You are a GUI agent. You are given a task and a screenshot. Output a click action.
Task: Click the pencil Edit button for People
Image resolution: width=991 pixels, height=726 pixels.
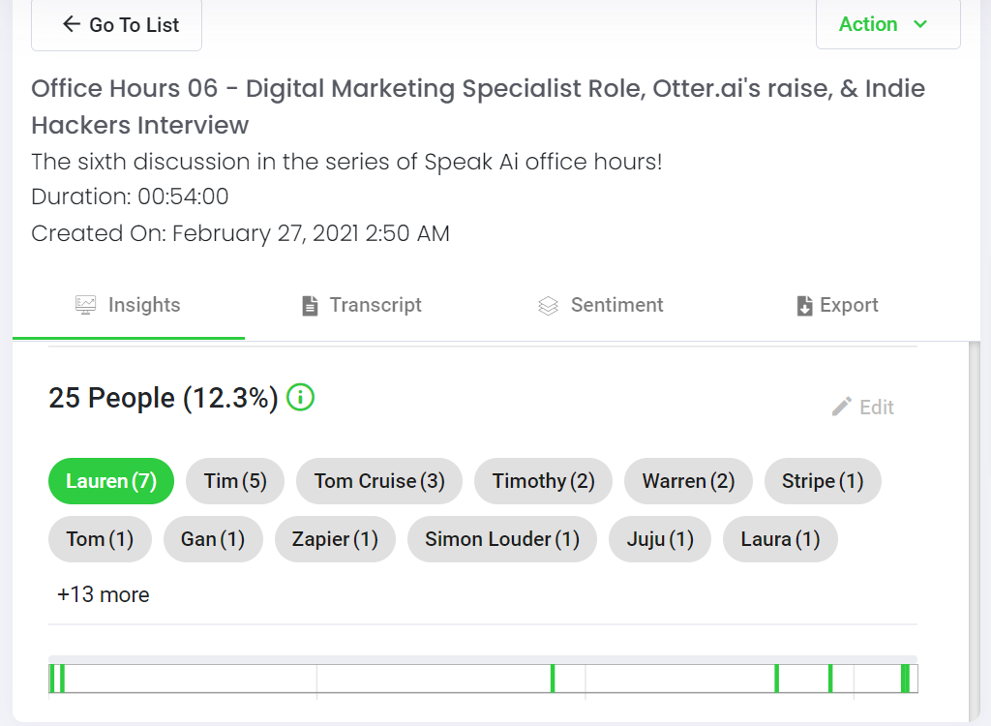[x=862, y=407]
